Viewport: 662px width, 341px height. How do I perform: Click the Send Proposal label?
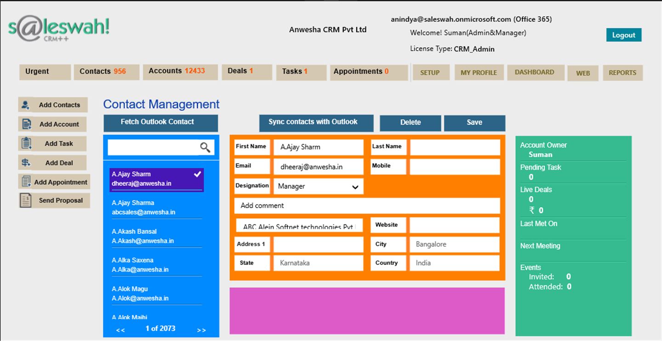click(61, 200)
